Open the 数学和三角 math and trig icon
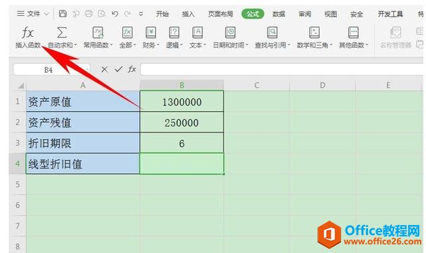 coord(314,33)
